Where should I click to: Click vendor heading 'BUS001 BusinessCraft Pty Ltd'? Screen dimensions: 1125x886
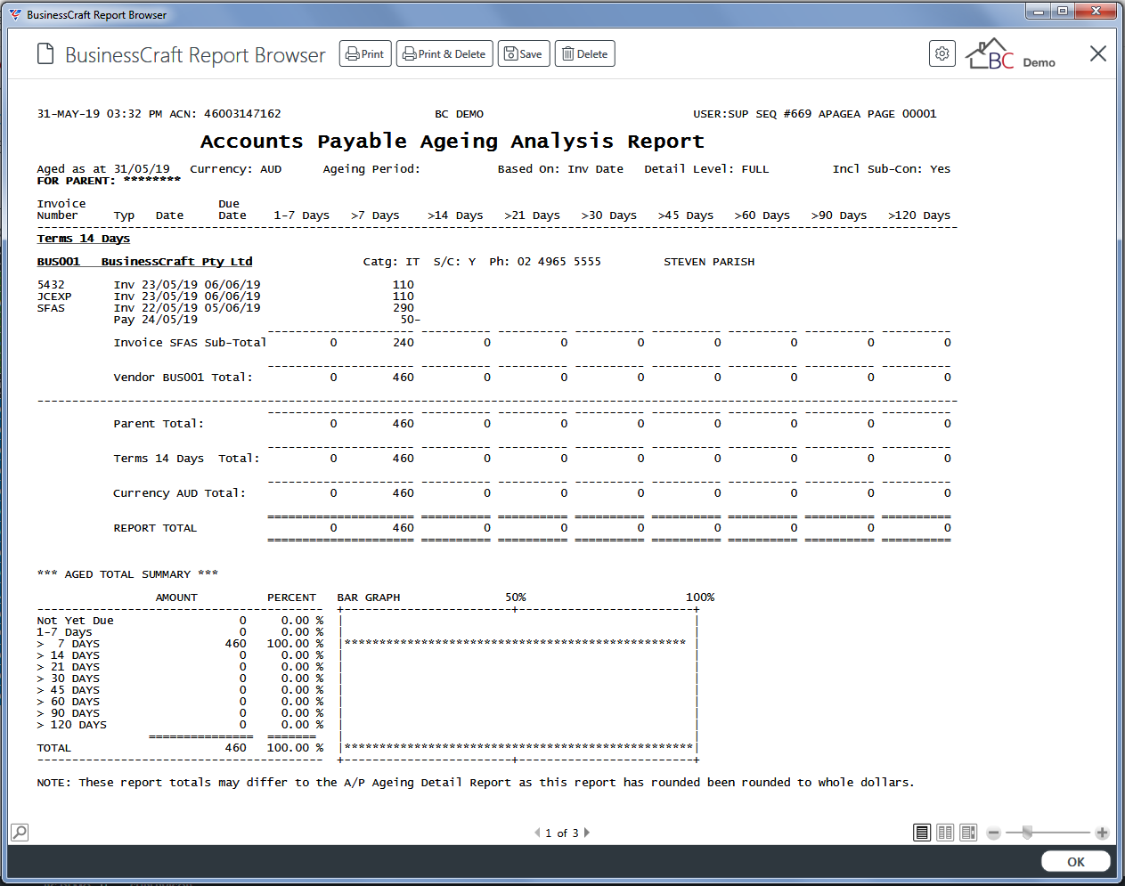[x=144, y=262]
